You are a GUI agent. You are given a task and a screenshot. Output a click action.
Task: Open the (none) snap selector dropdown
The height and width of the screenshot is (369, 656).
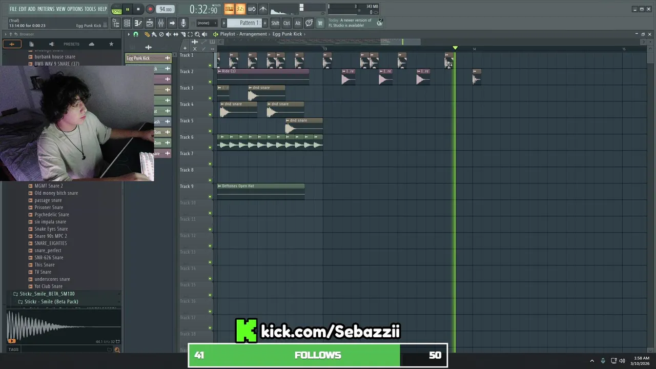[206, 23]
